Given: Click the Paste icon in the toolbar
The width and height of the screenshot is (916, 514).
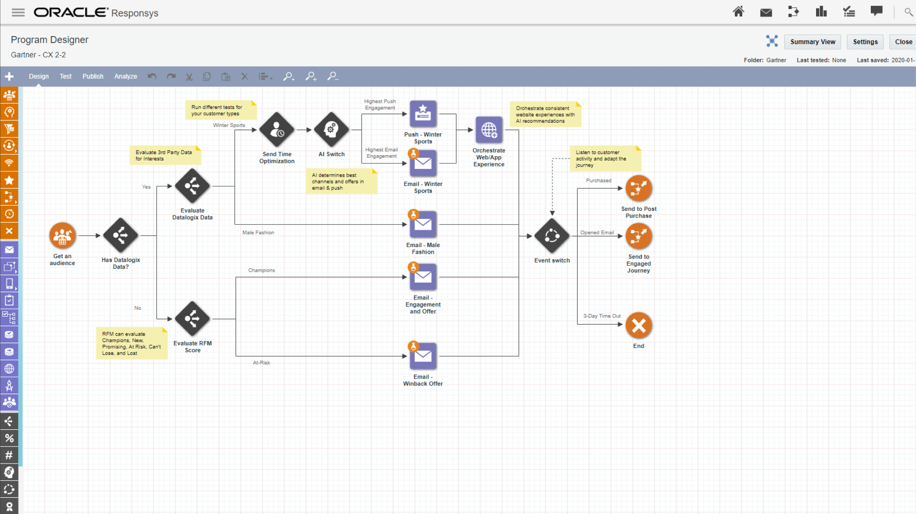Looking at the screenshot, I should pyautogui.click(x=226, y=76).
